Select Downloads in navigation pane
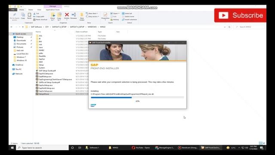This screenshot has height=155, width=275. pos(21,40)
